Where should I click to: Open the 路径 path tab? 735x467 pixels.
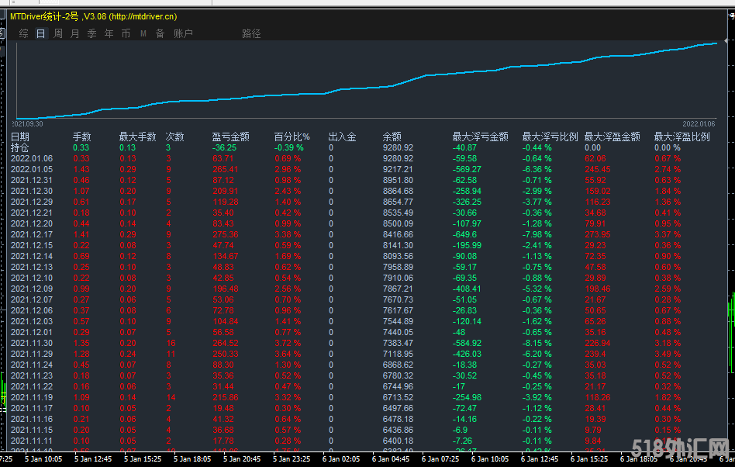coord(251,33)
